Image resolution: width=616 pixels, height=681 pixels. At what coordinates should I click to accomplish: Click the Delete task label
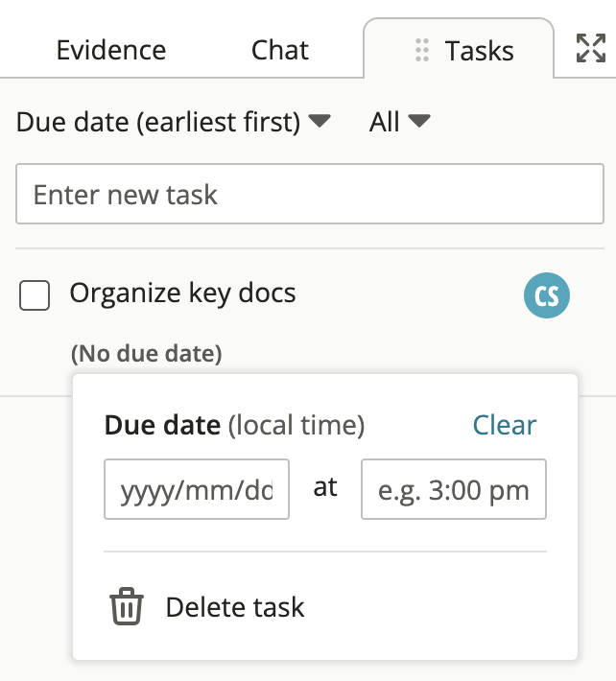click(235, 607)
